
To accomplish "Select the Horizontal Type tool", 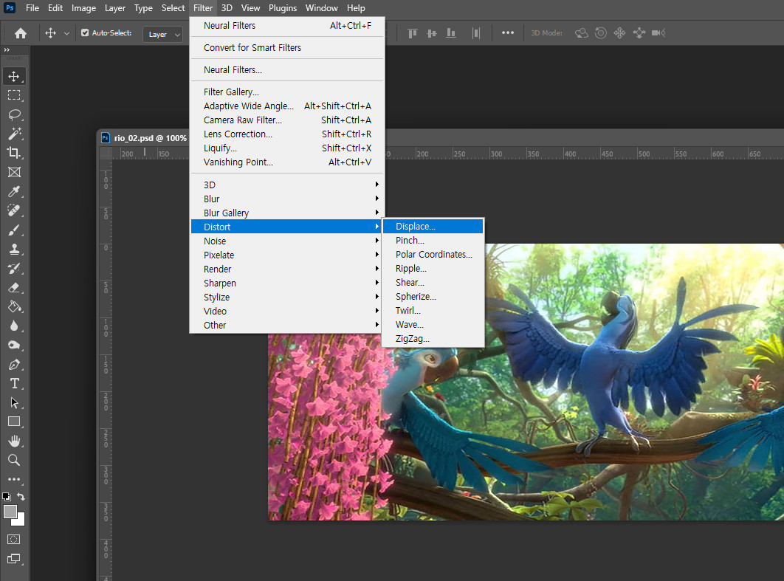I will pos(14,383).
